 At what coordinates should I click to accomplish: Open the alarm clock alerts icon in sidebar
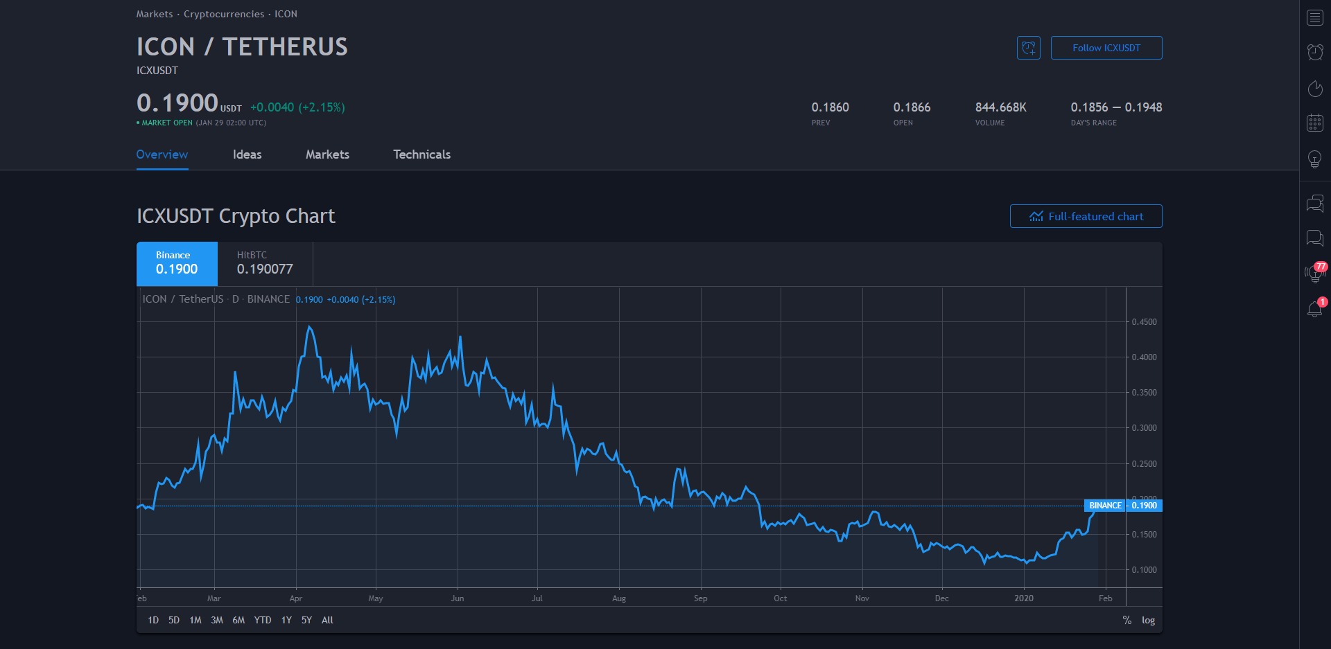click(x=1314, y=52)
